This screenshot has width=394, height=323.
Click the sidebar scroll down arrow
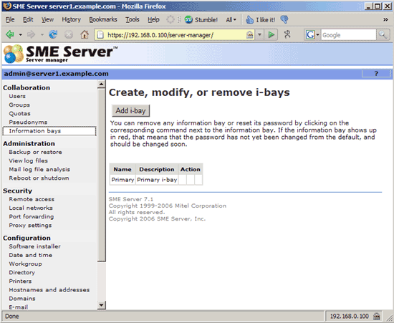101,305
